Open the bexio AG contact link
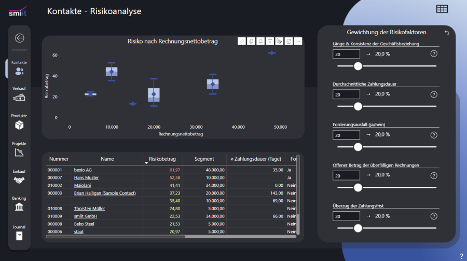467x261 pixels. tap(83, 170)
